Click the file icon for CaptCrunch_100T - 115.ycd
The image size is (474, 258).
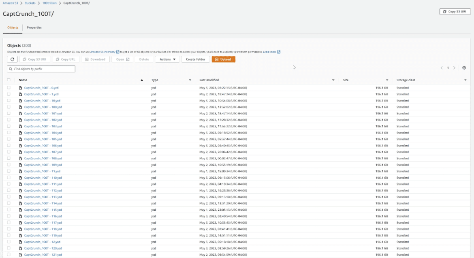[21, 210]
